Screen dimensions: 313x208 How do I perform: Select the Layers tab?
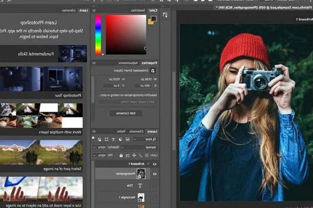pyautogui.click(x=152, y=132)
